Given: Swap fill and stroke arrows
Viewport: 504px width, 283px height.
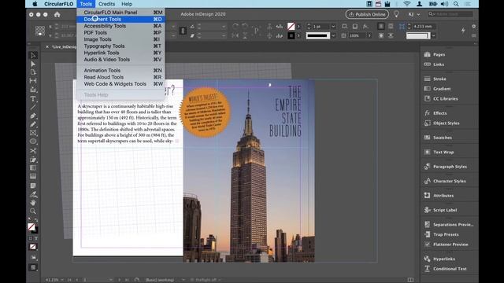Looking at the screenshot, I should (x=36, y=220).
